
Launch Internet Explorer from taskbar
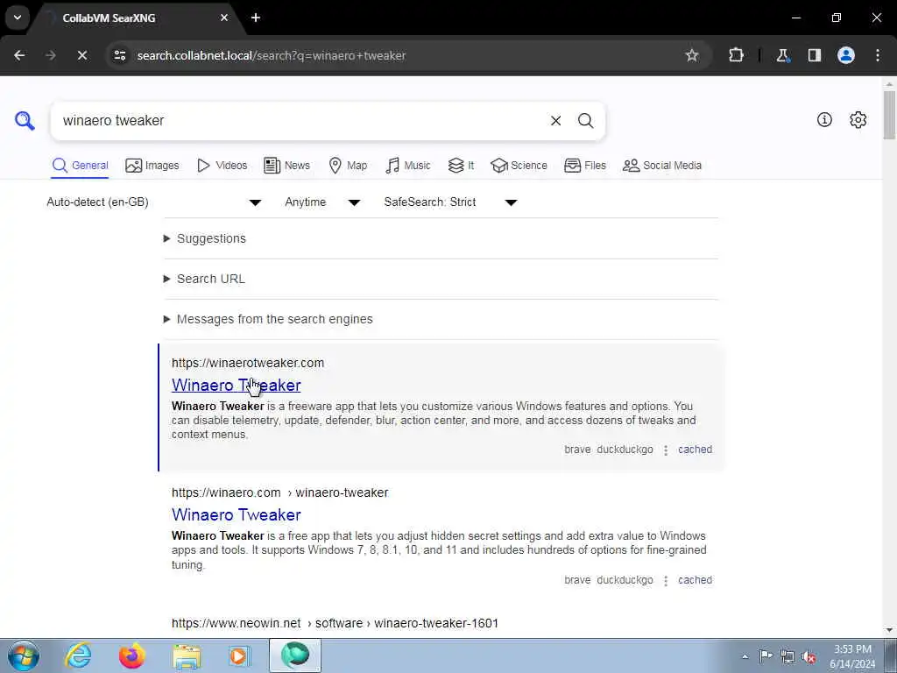78,655
